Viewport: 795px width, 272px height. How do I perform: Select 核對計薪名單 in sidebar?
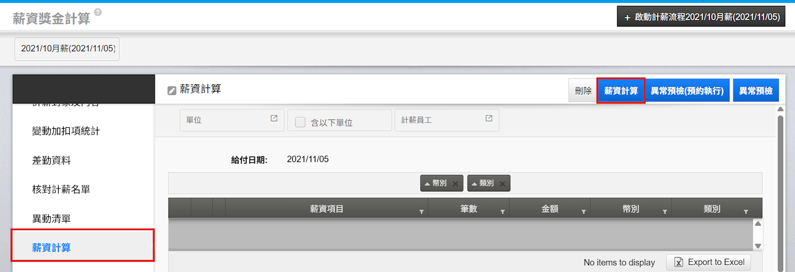[x=61, y=189]
